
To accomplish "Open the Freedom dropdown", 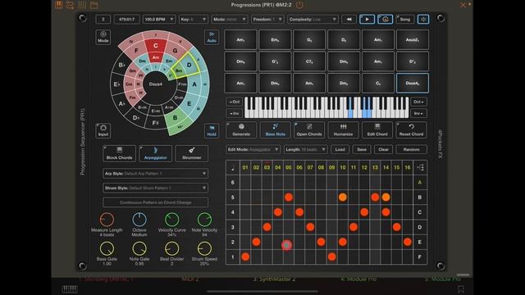I will (x=267, y=19).
